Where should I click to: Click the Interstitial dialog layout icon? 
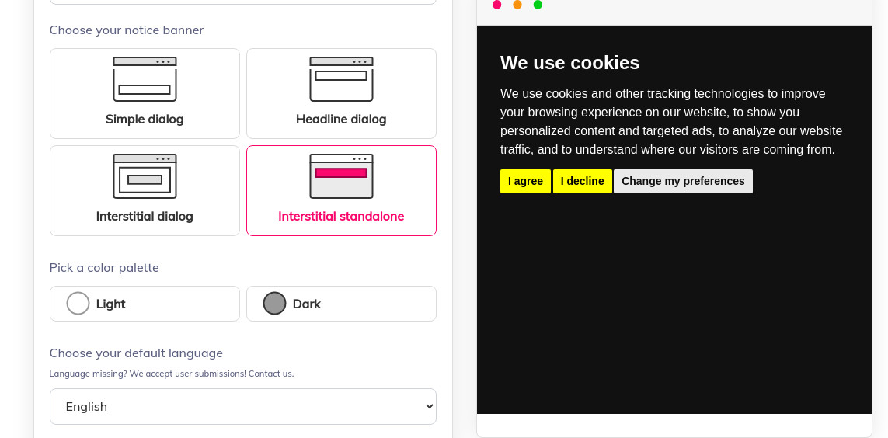click(145, 176)
